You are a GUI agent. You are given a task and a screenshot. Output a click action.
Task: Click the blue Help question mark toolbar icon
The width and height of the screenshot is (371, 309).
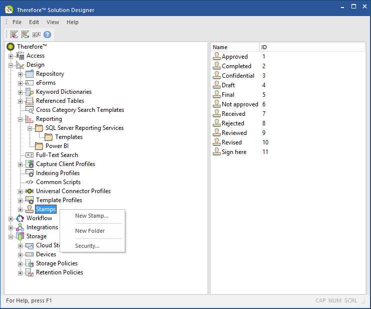click(x=48, y=35)
